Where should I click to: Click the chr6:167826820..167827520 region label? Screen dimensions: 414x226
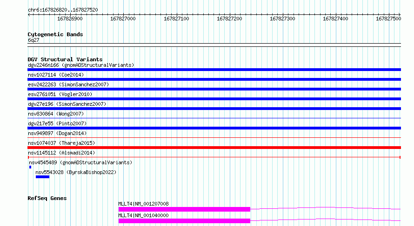(x=63, y=10)
